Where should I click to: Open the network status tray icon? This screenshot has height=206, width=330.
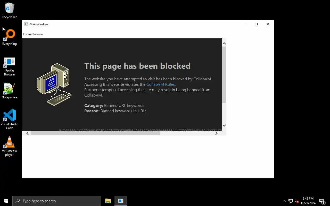point(291,201)
